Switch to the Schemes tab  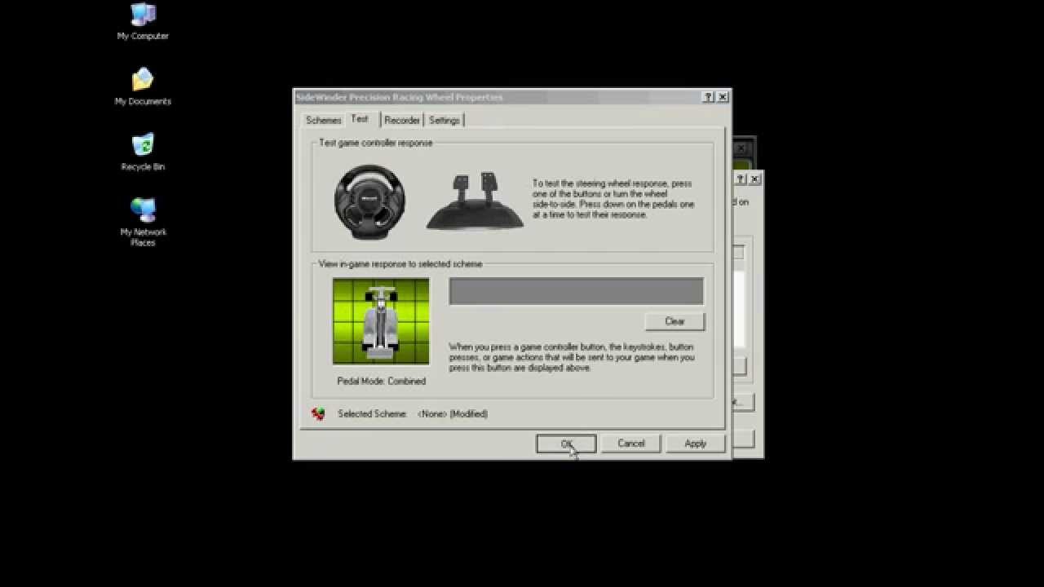point(323,120)
